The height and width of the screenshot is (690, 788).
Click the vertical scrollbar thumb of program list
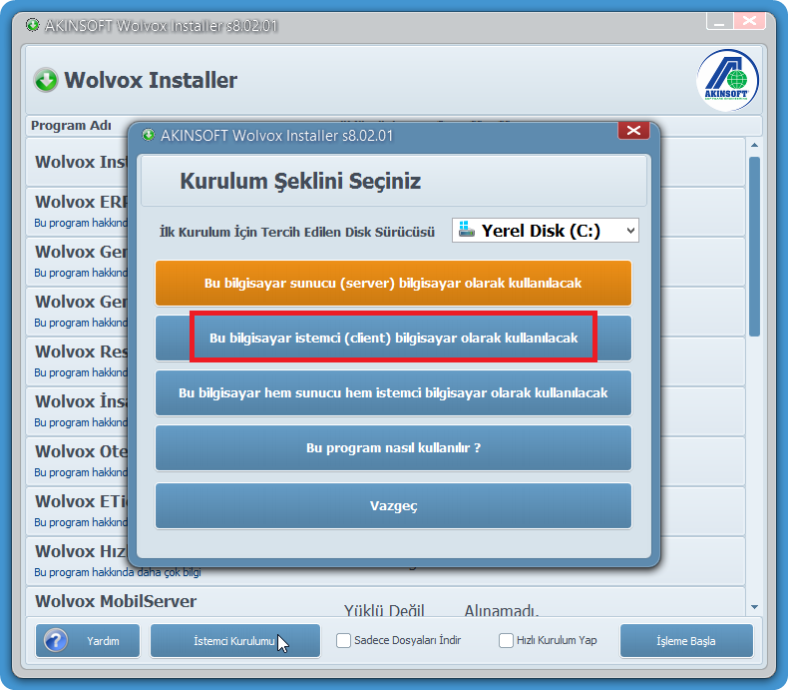point(754,247)
